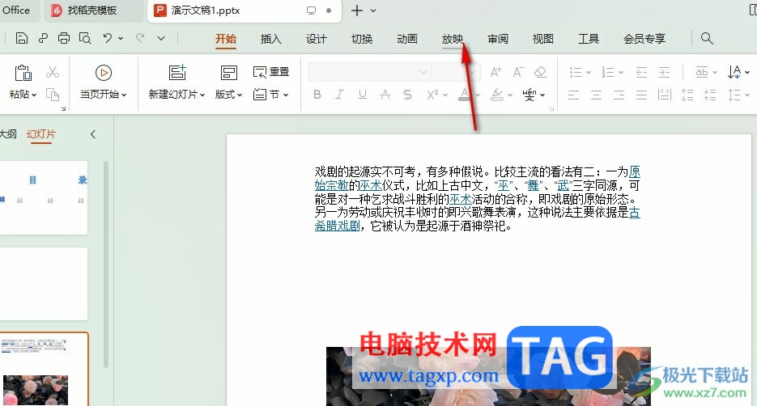The width and height of the screenshot is (757, 406).
Task: Switch to 幻灯片 panel tab
Action: click(x=41, y=134)
